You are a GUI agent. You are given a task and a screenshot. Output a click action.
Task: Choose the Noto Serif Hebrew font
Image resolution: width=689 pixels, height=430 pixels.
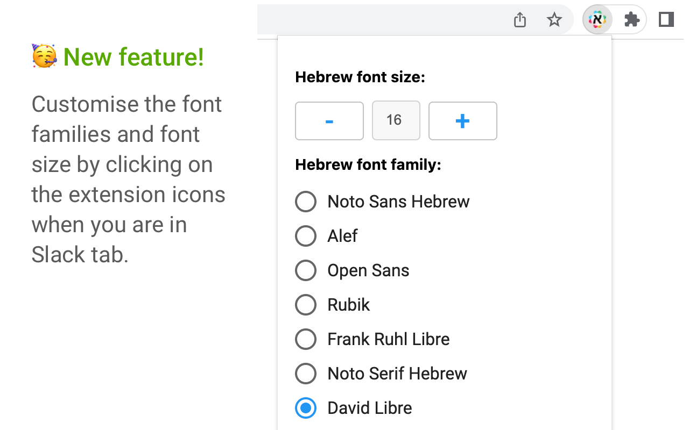pyautogui.click(x=306, y=374)
